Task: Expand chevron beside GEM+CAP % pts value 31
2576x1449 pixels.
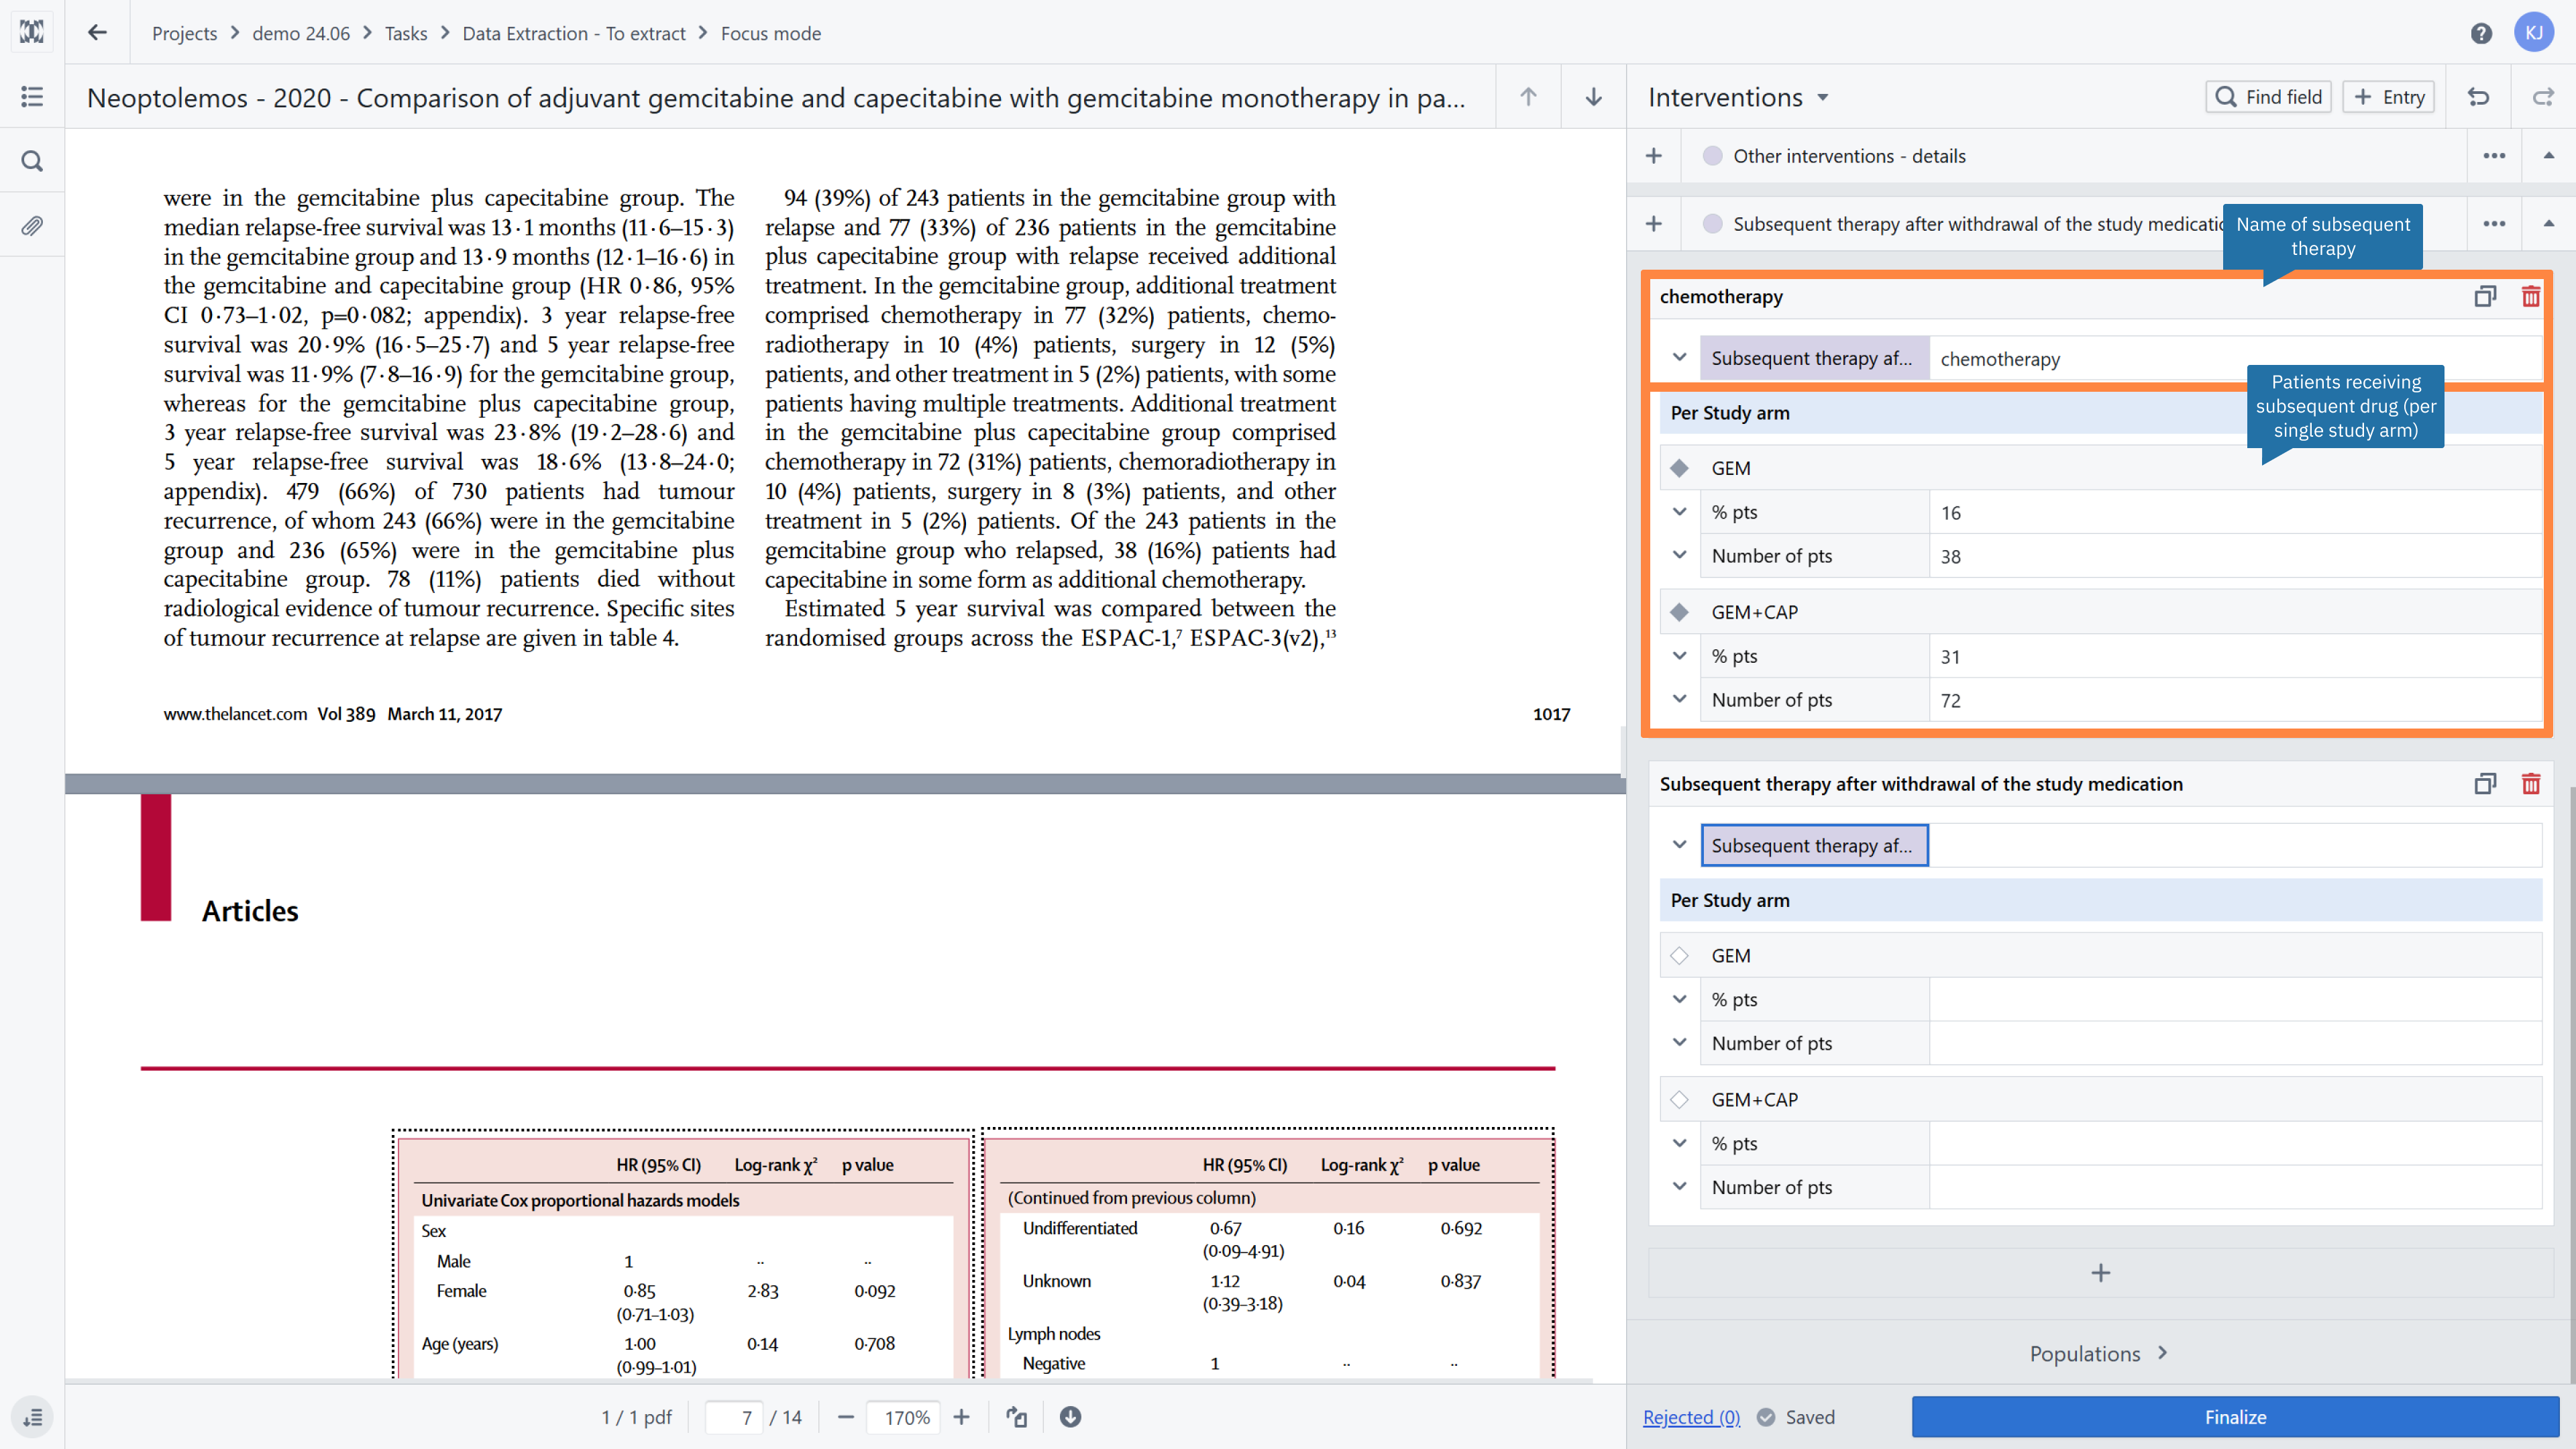Action: tap(1679, 656)
